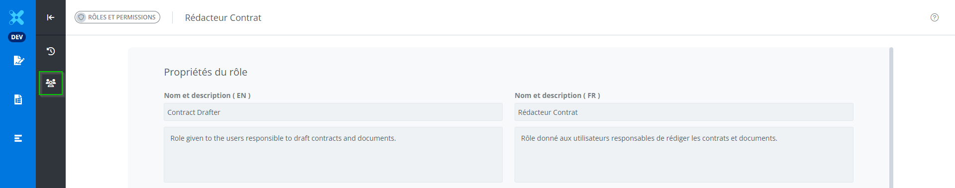Open the history clock icon

[x=51, y=51]
